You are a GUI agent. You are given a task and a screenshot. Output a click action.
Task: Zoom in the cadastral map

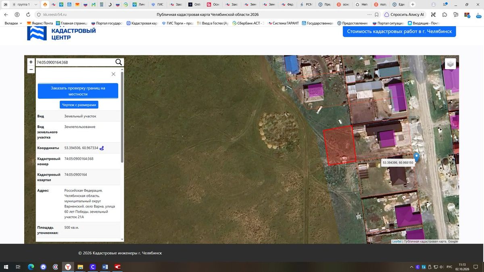coord(31,62)
